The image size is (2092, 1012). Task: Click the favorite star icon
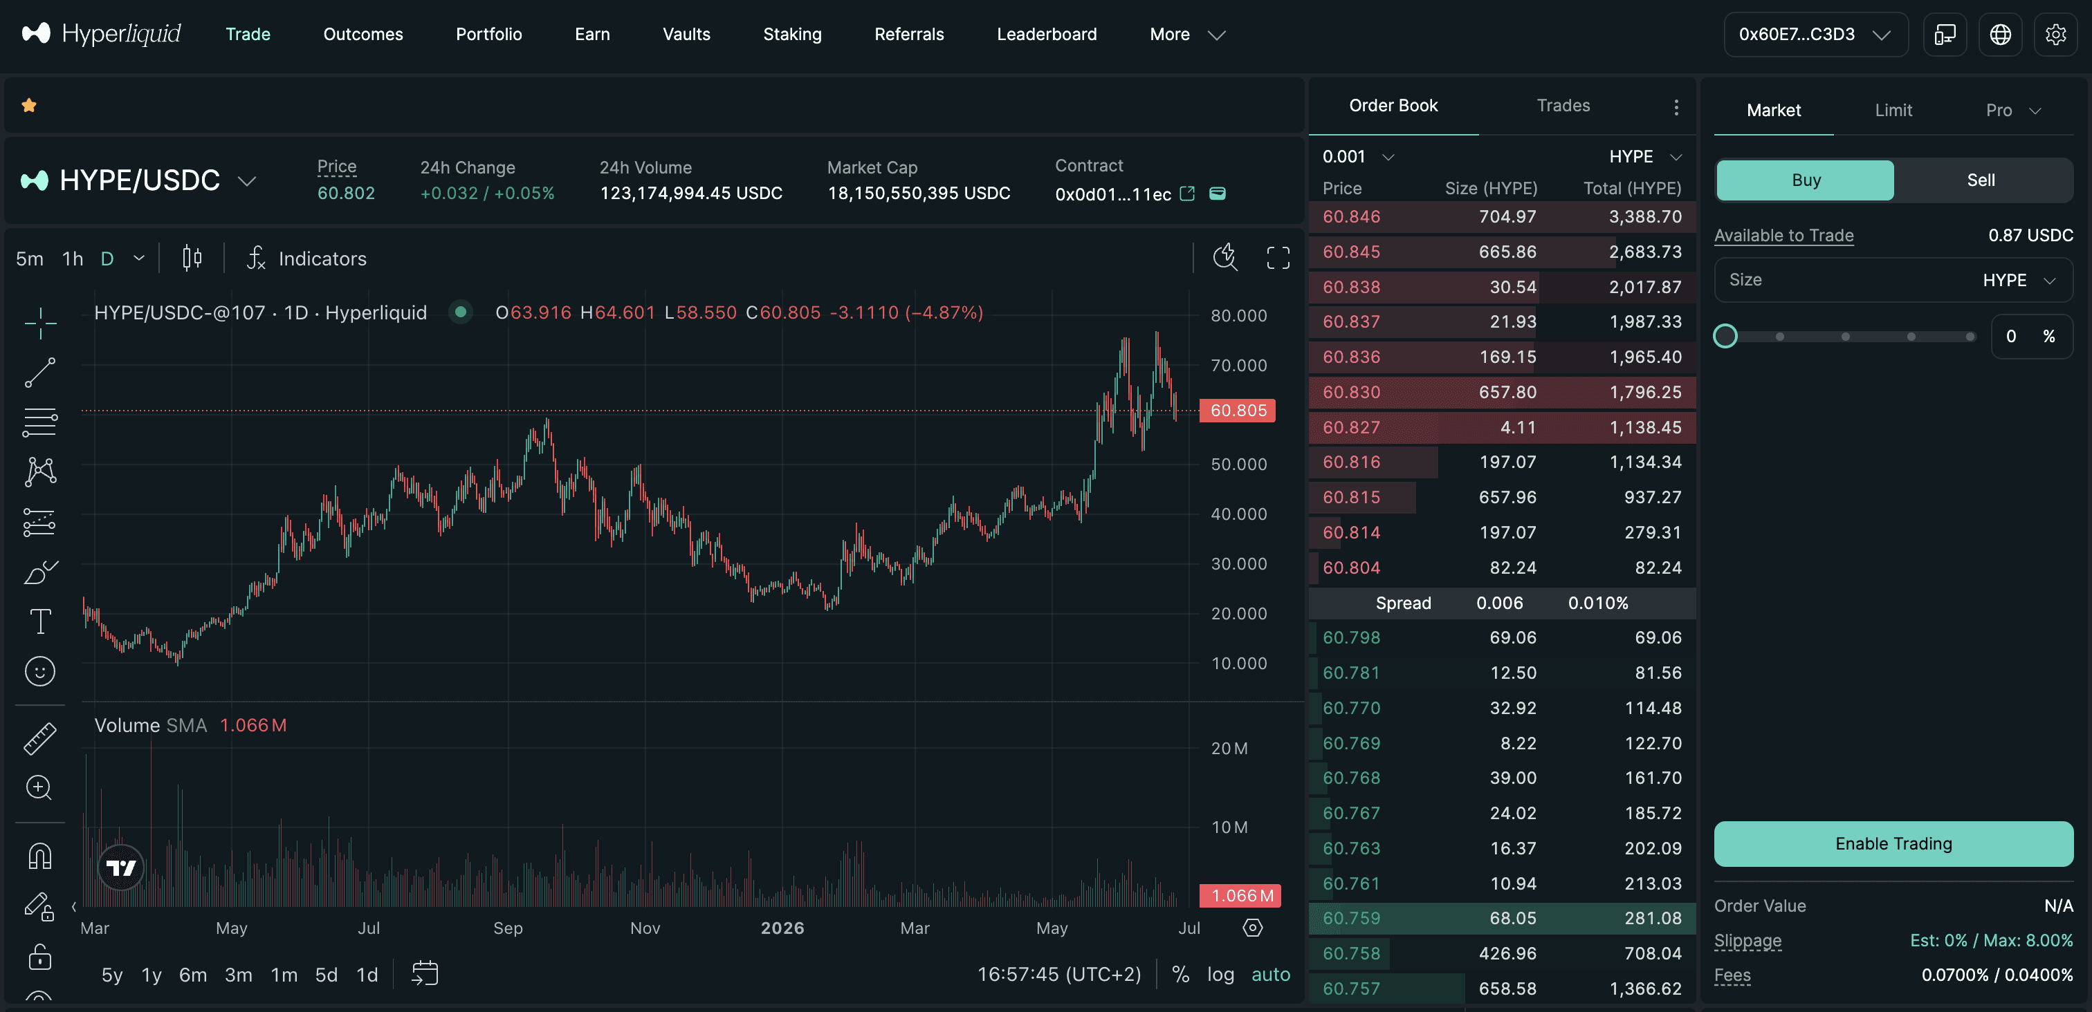[x=29, y=104]
